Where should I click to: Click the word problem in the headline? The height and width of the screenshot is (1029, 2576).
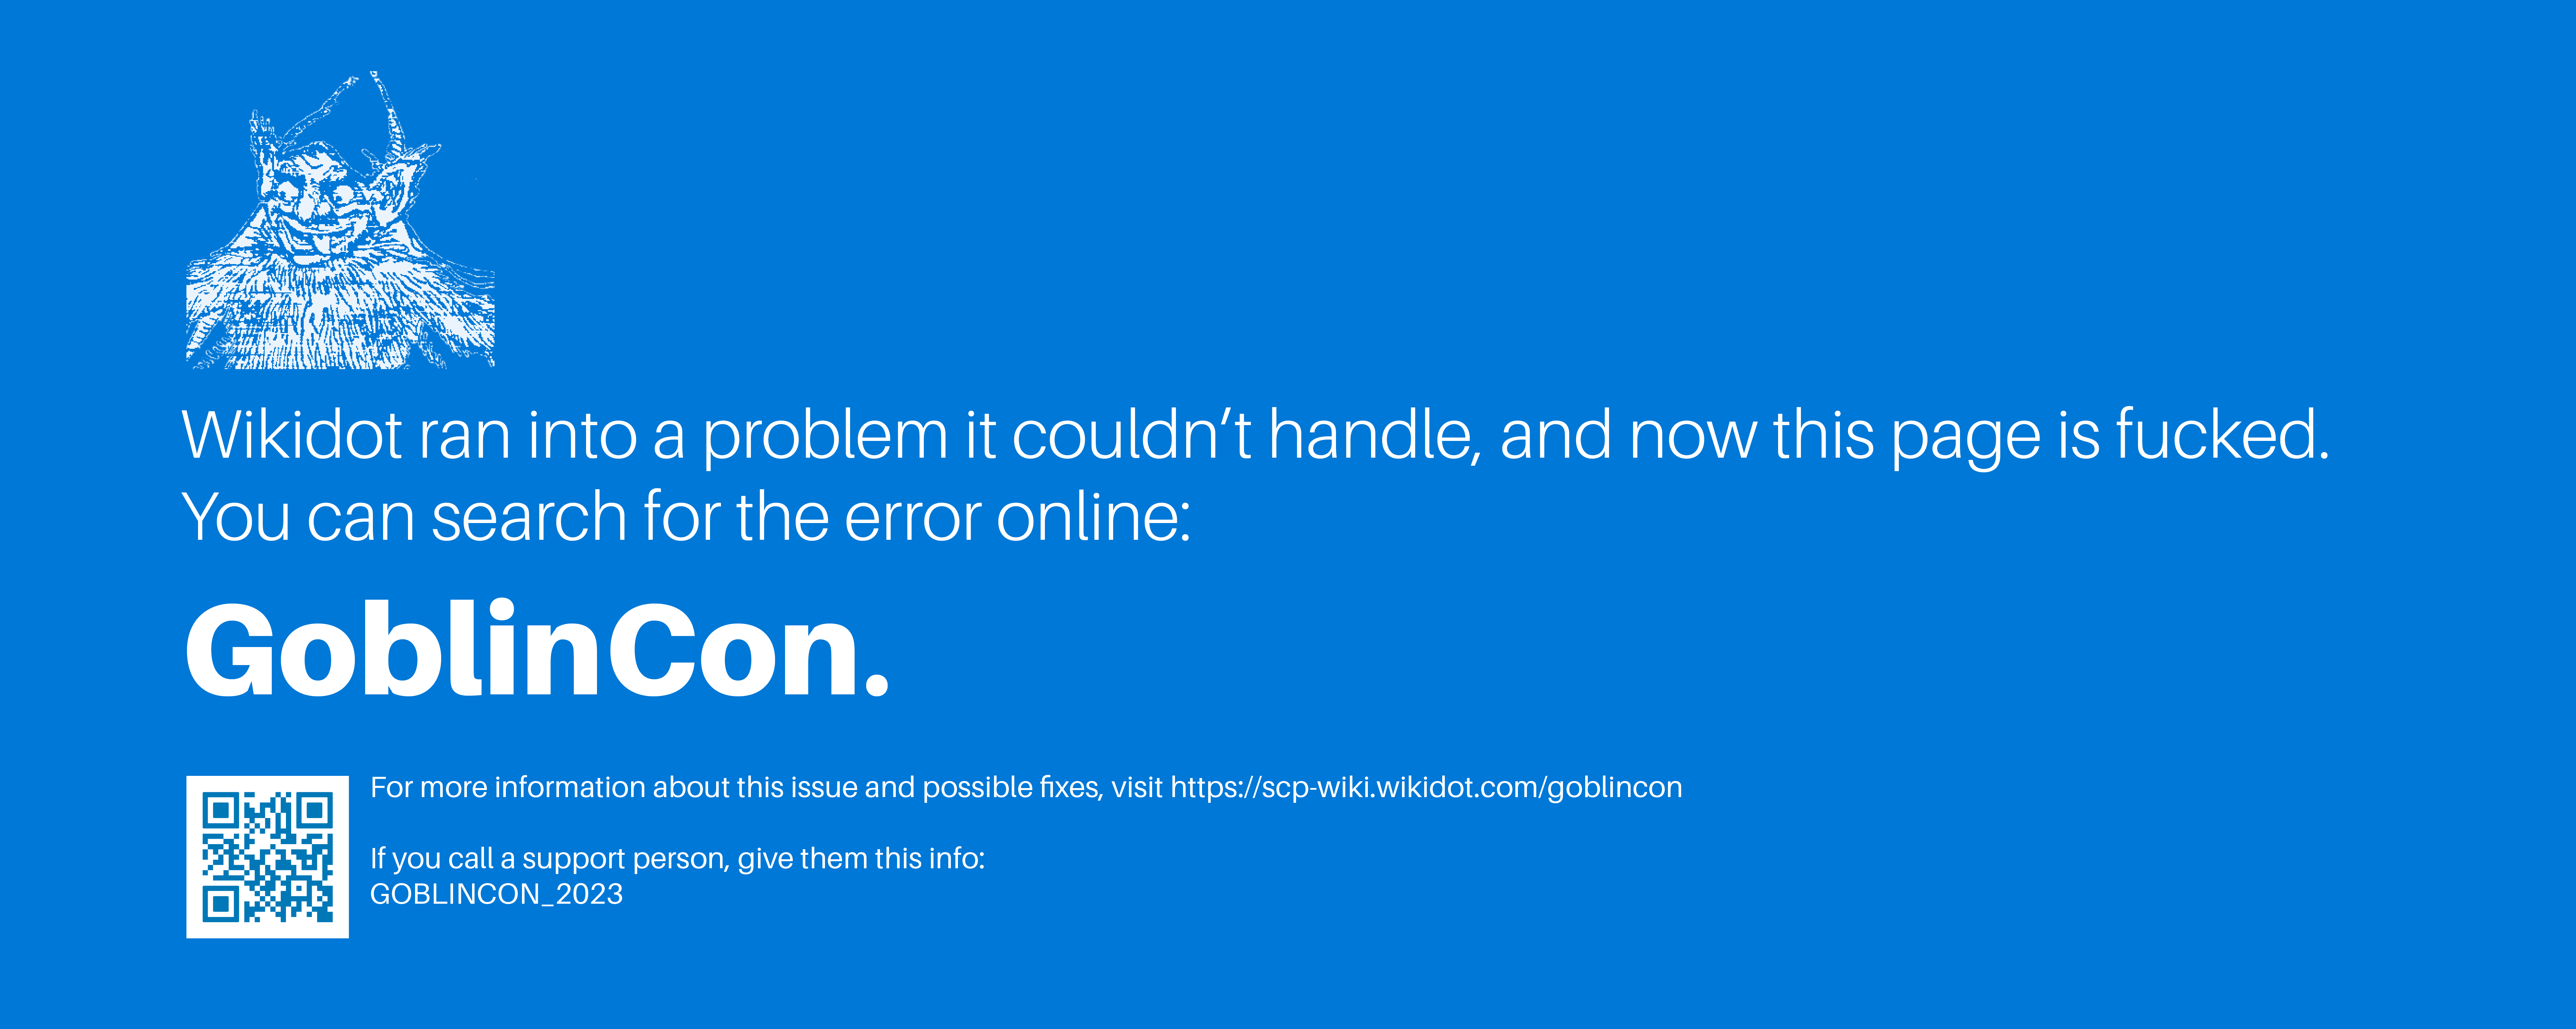(825, 440)
